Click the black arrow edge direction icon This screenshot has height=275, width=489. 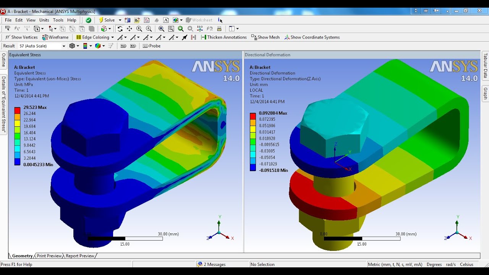point(185,37)
